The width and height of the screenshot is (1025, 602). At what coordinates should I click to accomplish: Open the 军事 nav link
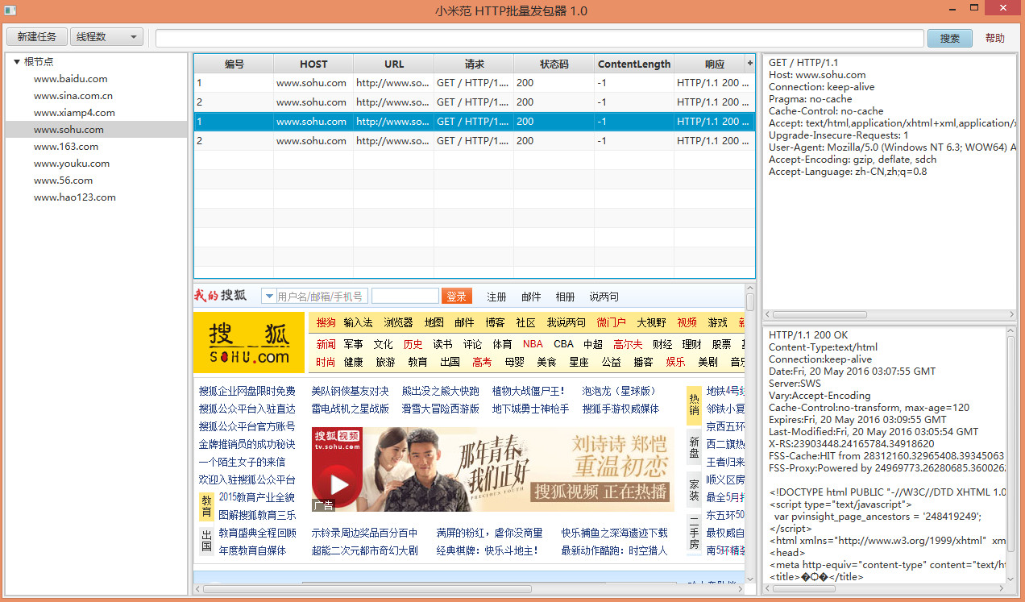pyautogui.click(x=353, y=344)
